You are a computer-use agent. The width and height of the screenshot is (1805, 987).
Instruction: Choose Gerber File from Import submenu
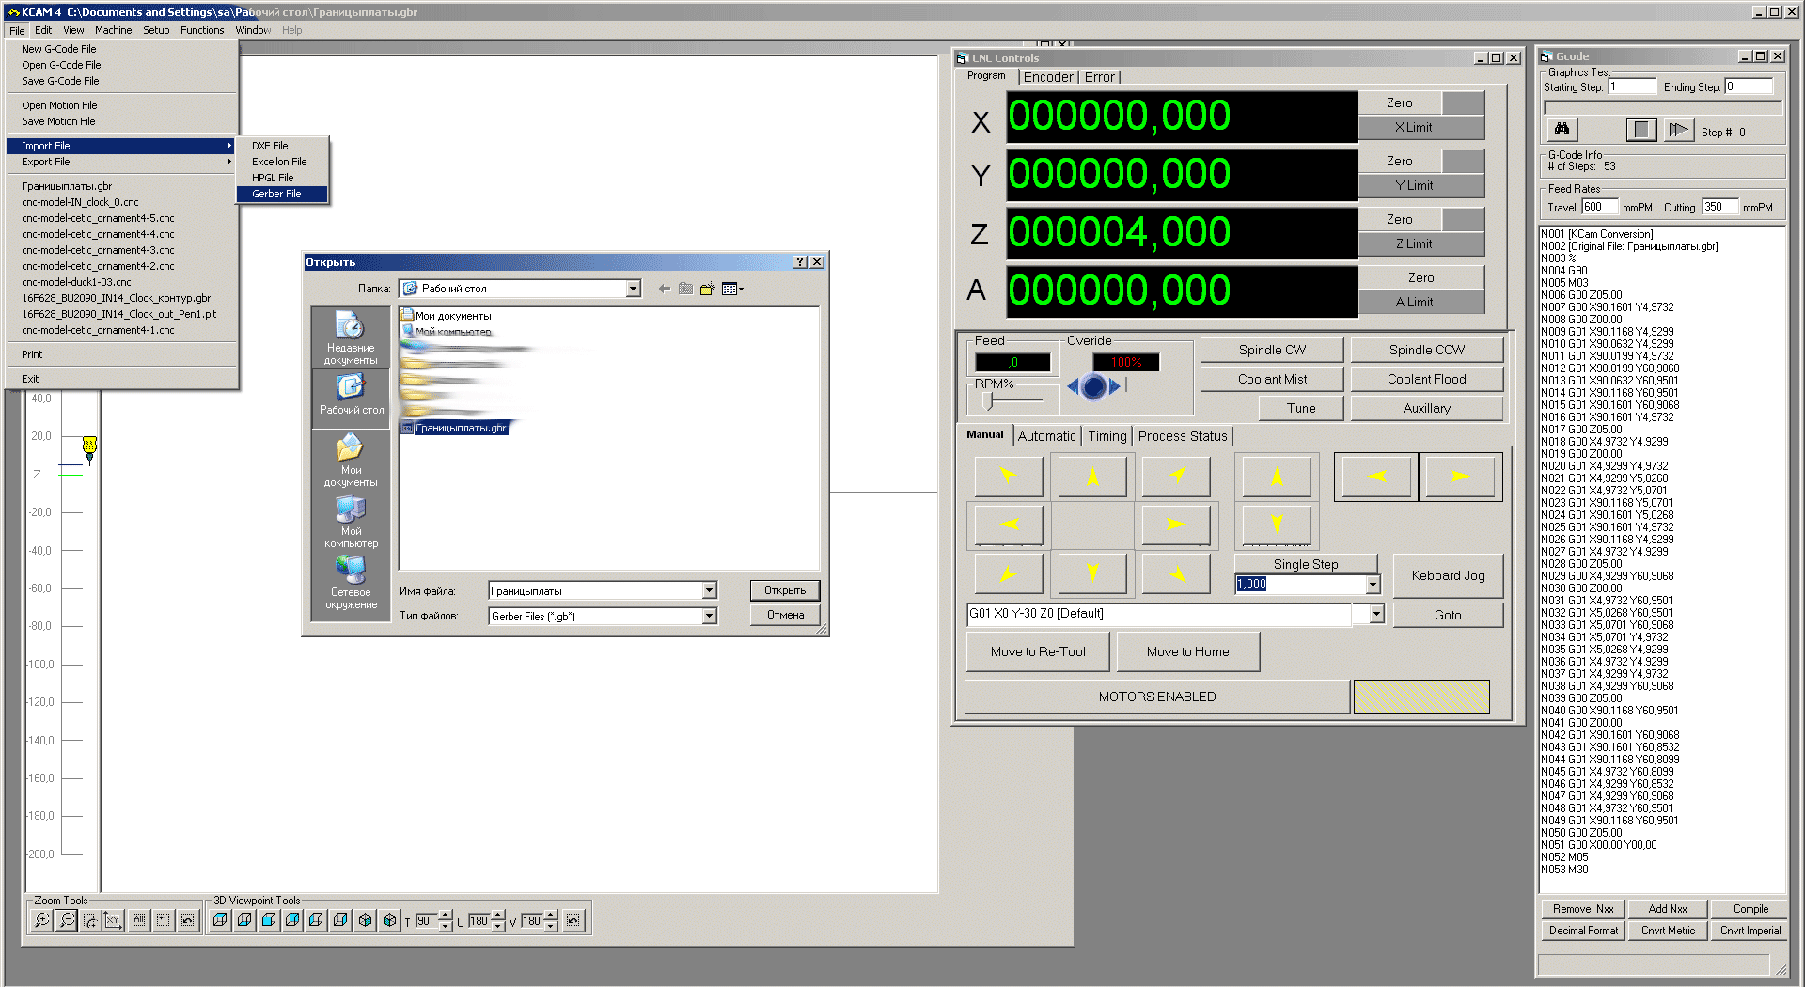click(x=282, y=194)
